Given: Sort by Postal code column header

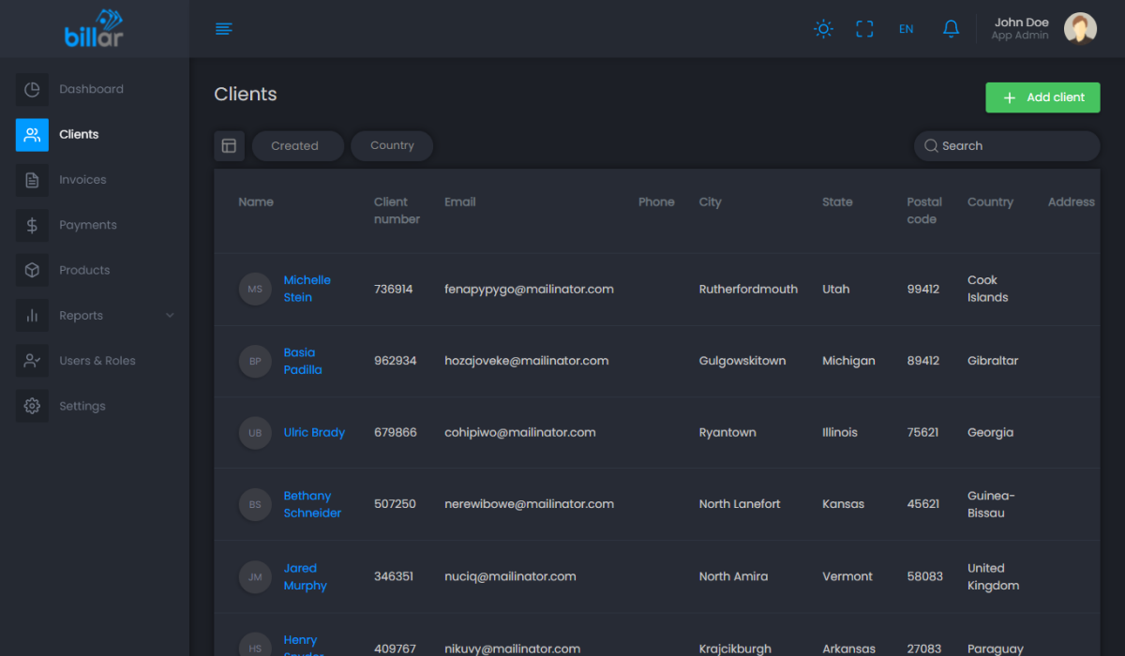Looking at the screenshot, I should coord(924,211).
